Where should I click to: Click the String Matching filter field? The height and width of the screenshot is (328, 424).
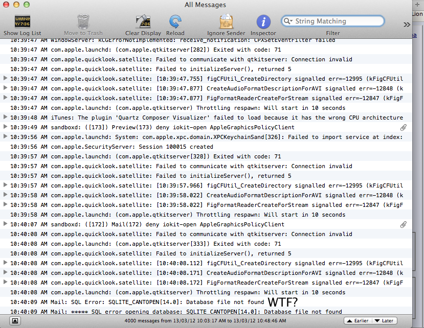[x=333, y=21]
